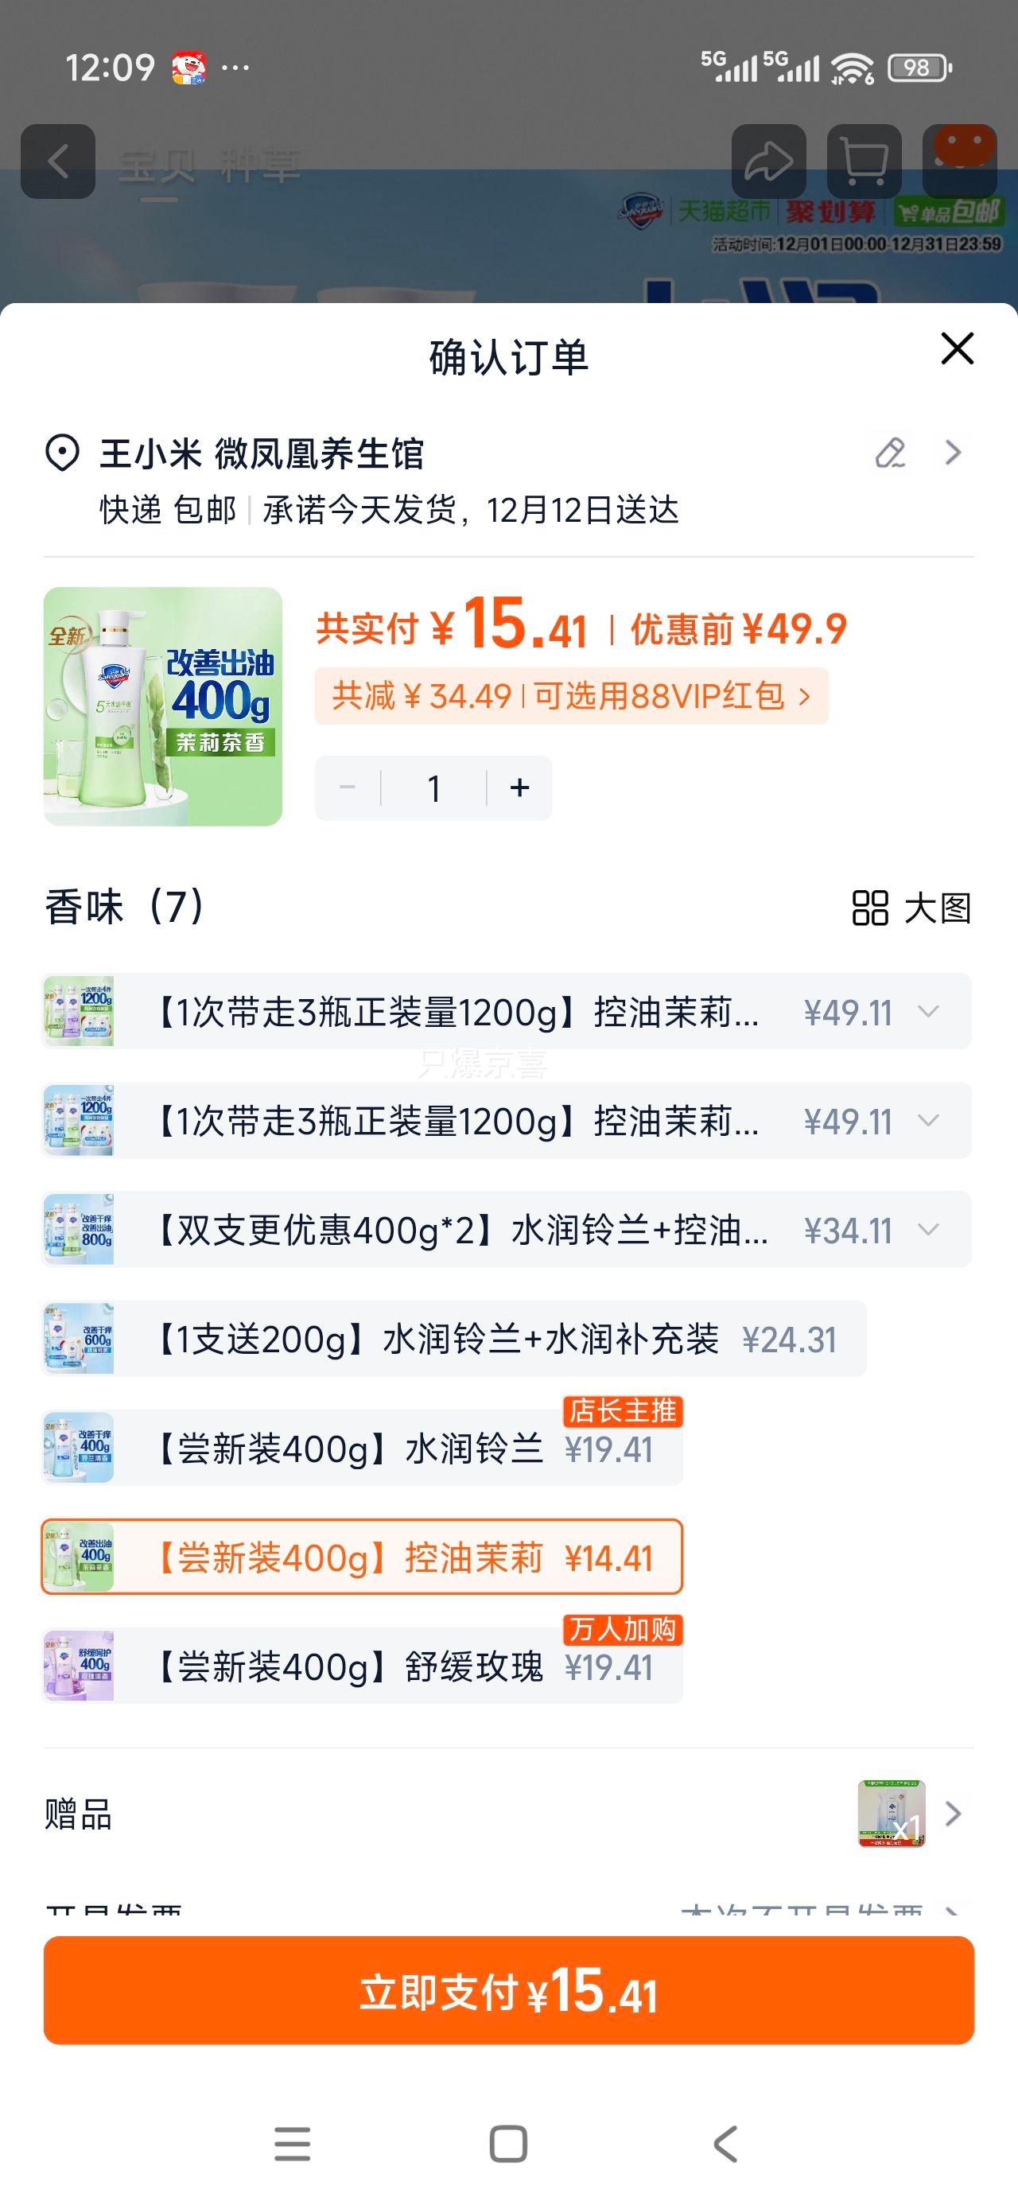Open address details chevron arrow
This screenshot has width=1018, height=2205.
(x=953, y=453)
